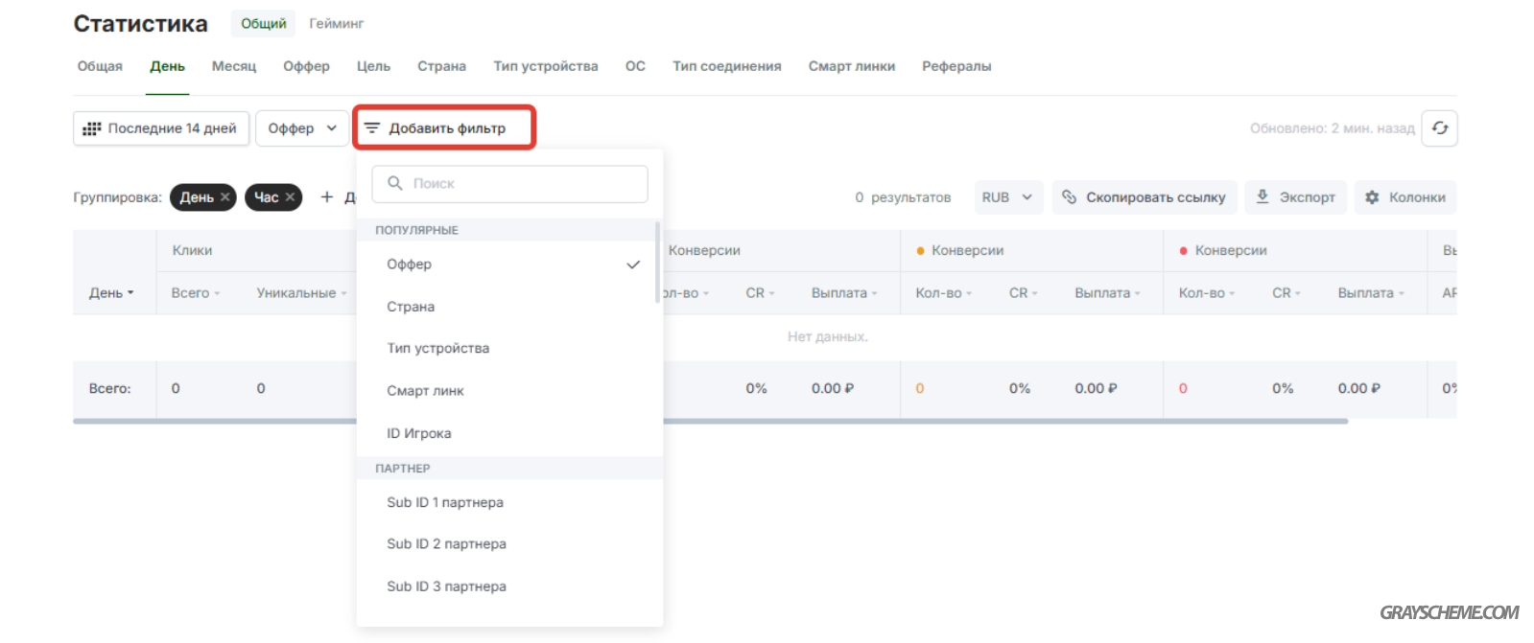Image resolution: width=1534 pixels, height=643 pixels.
Task: Sort red Конверсии Кол-во column
Action: tap(1207, 293)
